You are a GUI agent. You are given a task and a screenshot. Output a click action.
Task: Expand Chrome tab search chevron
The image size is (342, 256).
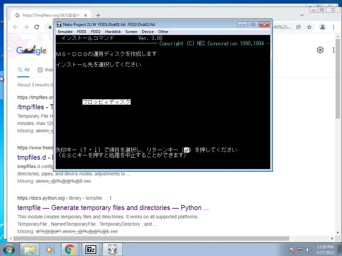pyautogui.click(x=302, y=15)
